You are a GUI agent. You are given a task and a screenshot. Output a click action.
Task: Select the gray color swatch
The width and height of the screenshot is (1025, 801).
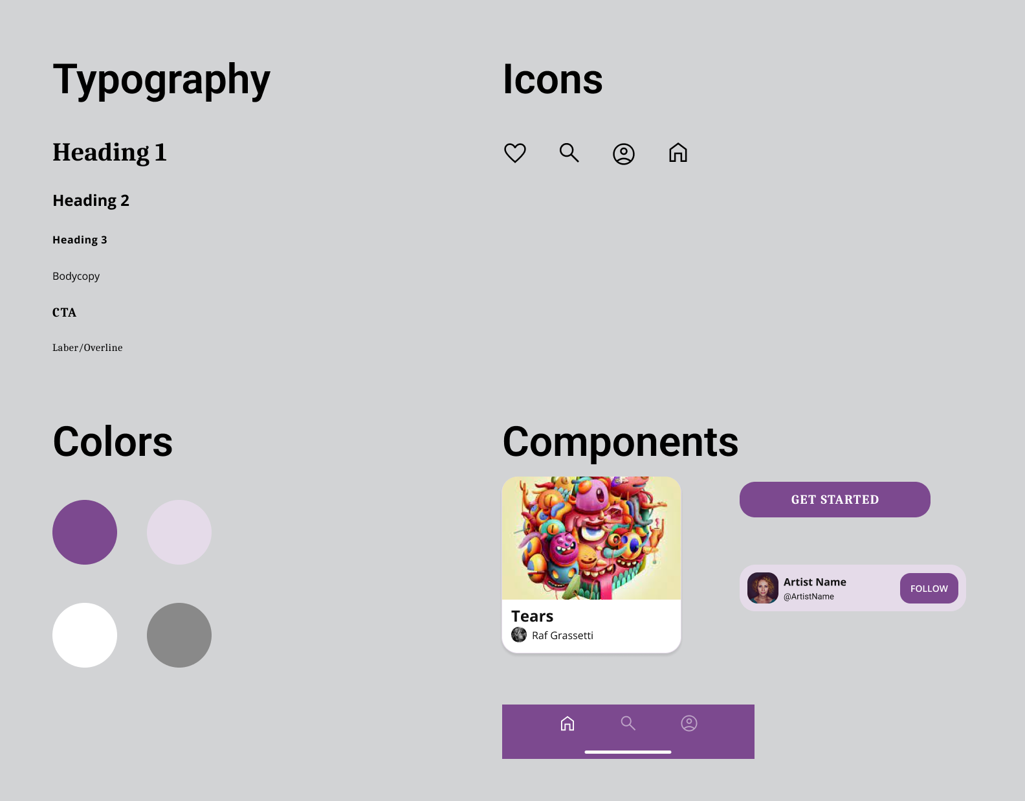tap(179, 635)
